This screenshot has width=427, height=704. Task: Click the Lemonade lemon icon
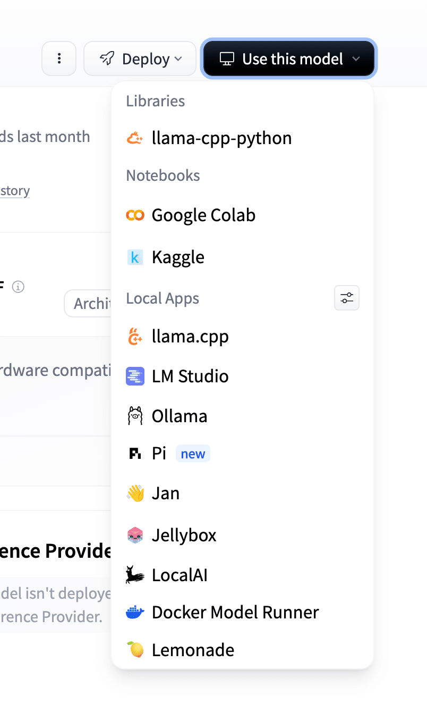(x=135, y=650)
